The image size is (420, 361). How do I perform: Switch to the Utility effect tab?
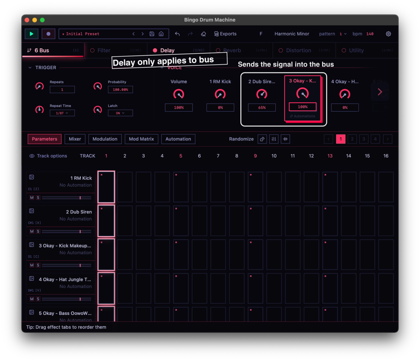point(367,50)
